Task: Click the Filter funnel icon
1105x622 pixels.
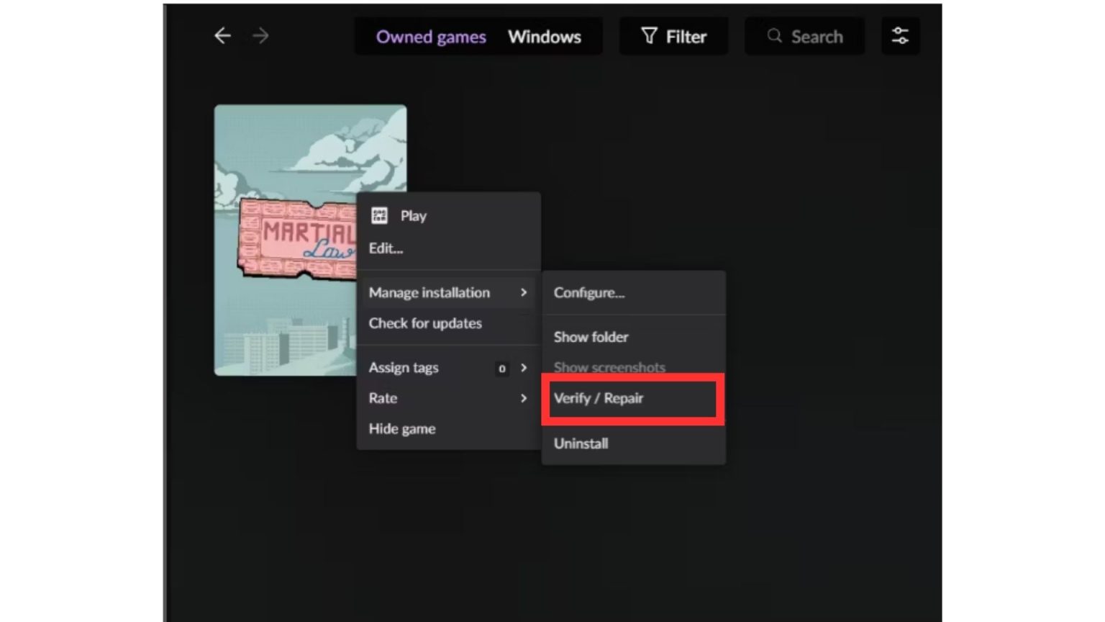Action: click(650, 35)
